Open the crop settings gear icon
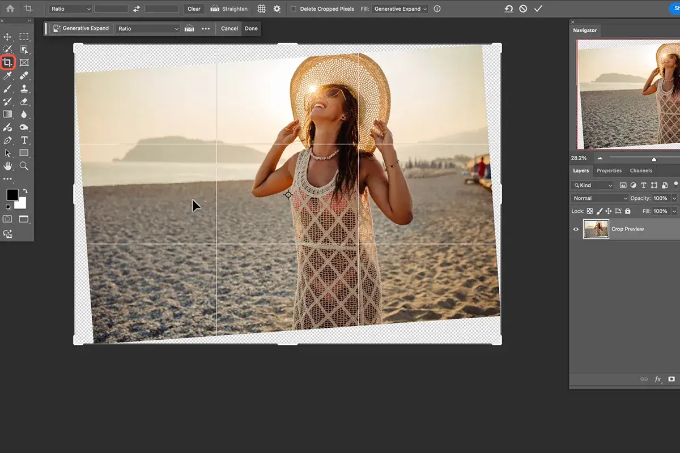Screen dimensions: 680x453 pos(277,8)
